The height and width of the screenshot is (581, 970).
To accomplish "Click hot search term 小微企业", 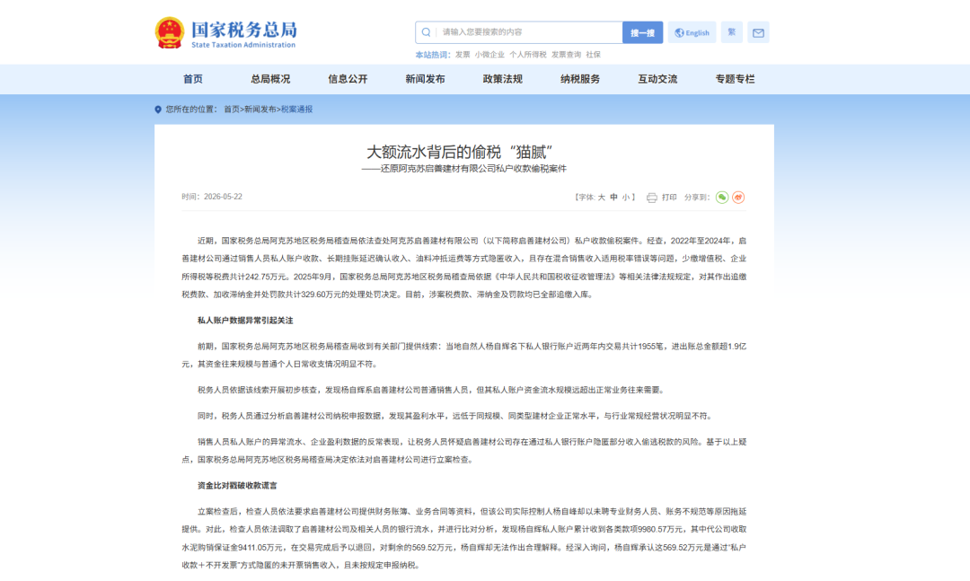I will click(489, 55).
